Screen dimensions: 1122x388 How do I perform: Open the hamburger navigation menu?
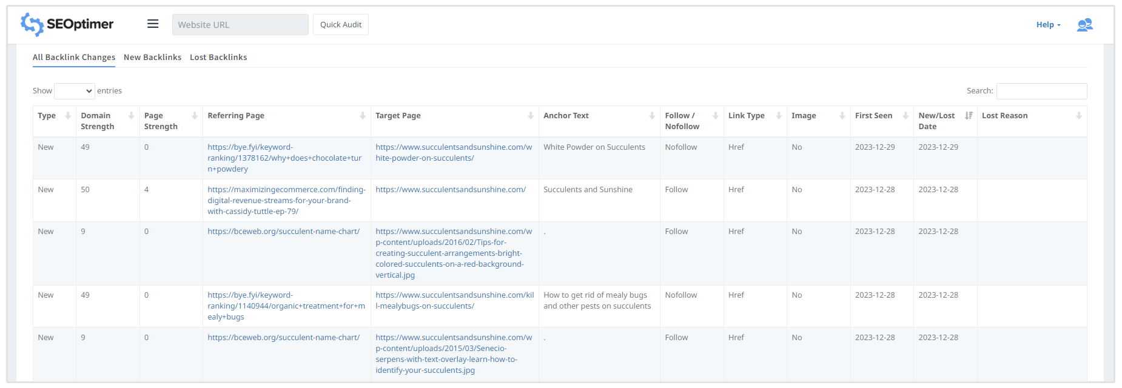click(153, 24)
